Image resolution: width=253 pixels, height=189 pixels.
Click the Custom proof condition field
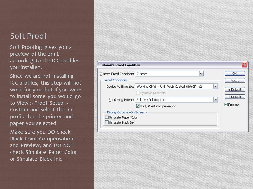pyautogui.click(x=169, y=74)
